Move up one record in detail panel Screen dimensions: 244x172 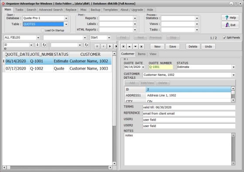point(129,46)
